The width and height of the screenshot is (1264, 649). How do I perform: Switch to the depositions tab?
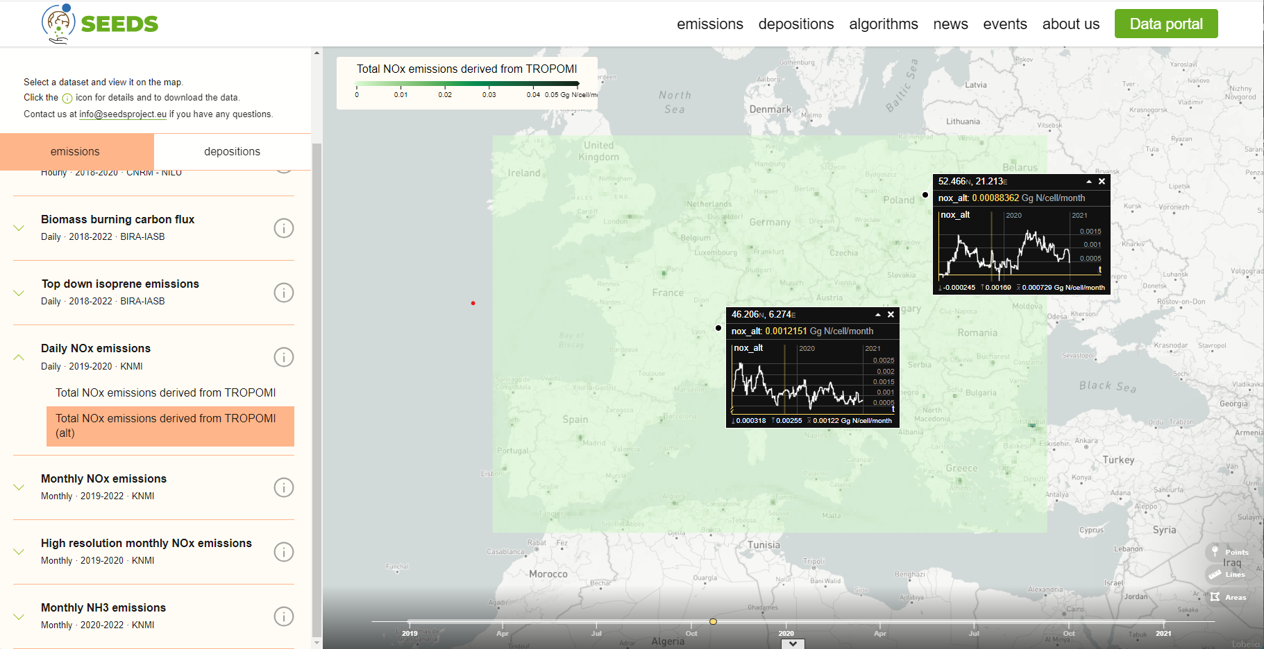[x=232, y=152]
